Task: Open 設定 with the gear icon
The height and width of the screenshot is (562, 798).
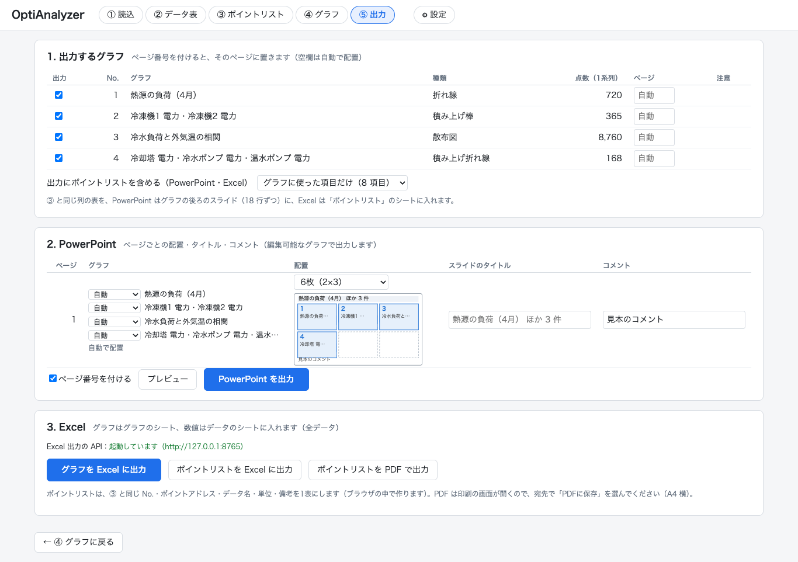Action: click(x=434, y=15)
